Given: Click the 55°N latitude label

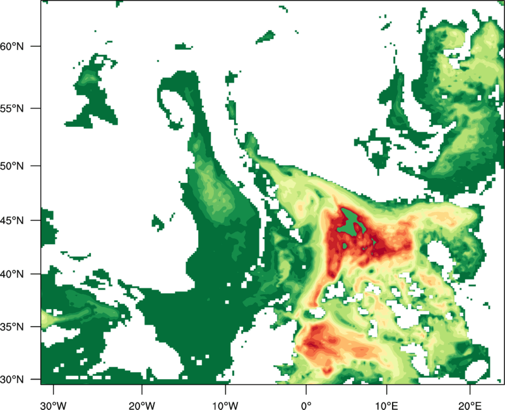Looking at the screenshot, I should pos(12,108).
